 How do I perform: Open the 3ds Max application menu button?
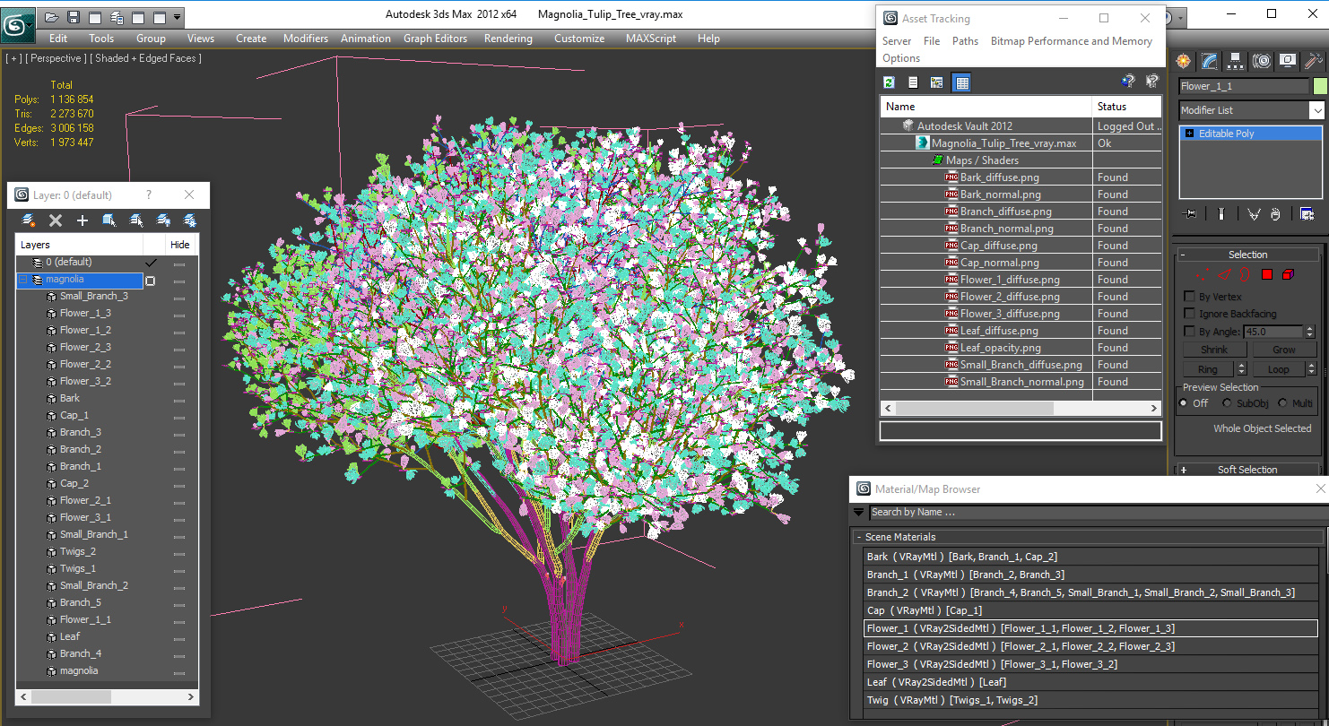coord(18,24)
